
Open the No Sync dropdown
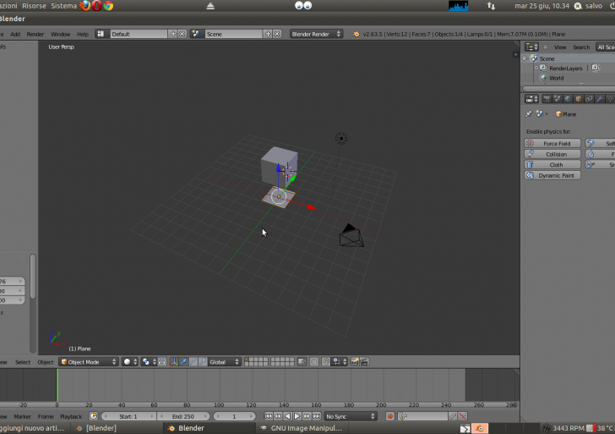coord(351,416)
